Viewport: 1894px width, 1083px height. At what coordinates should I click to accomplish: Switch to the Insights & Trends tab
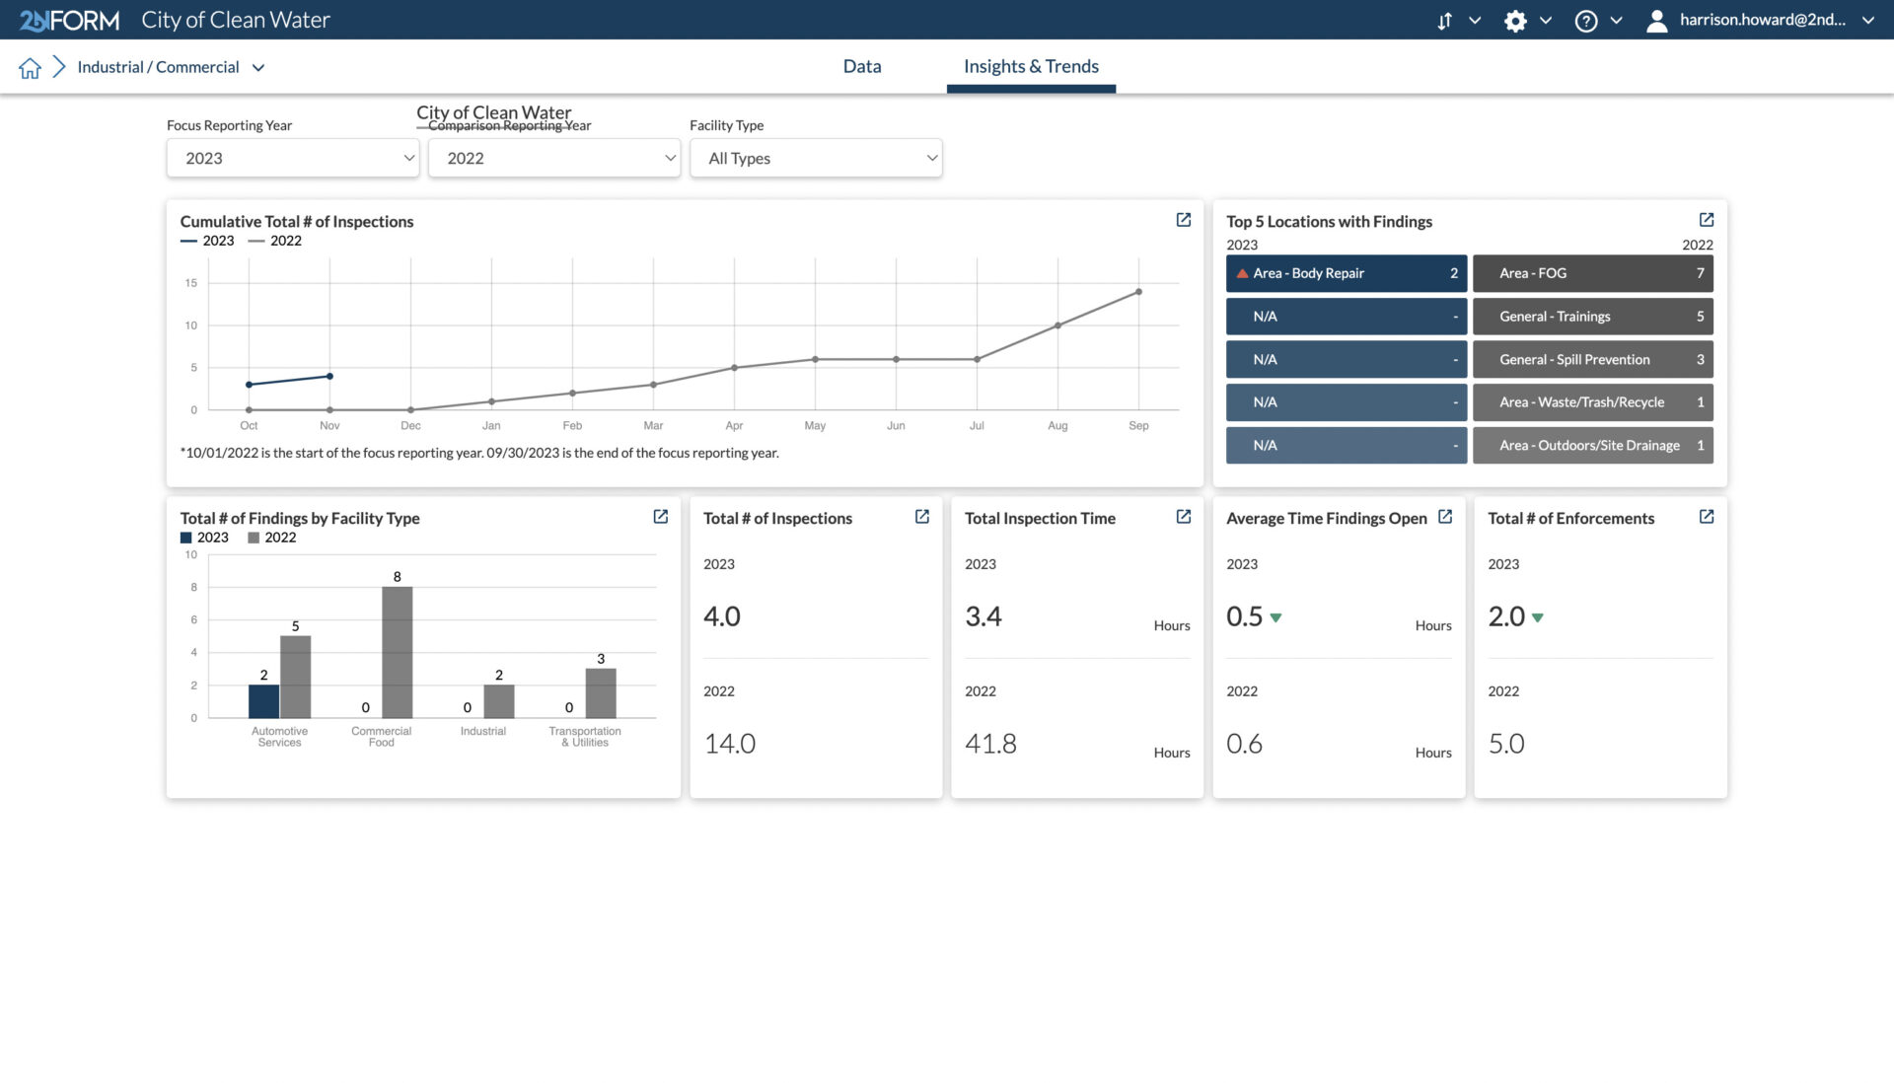pyautogui.click(x=1030, y=66)
